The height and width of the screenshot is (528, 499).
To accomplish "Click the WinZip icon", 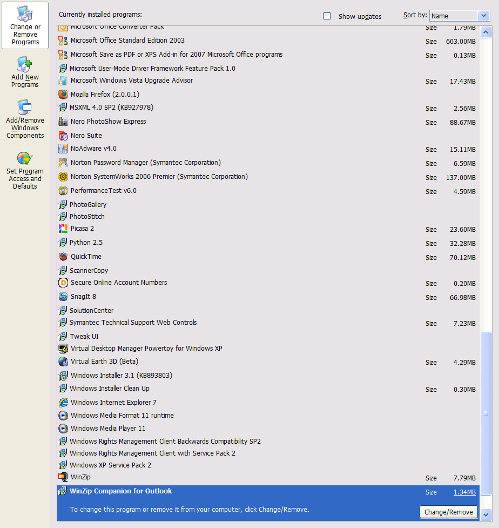I will [x=63, y=477].
